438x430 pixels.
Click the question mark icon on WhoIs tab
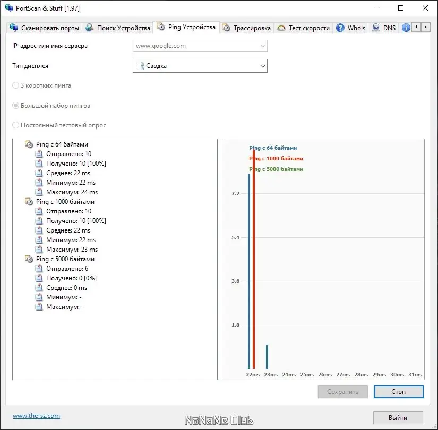(x=340, y=28)
